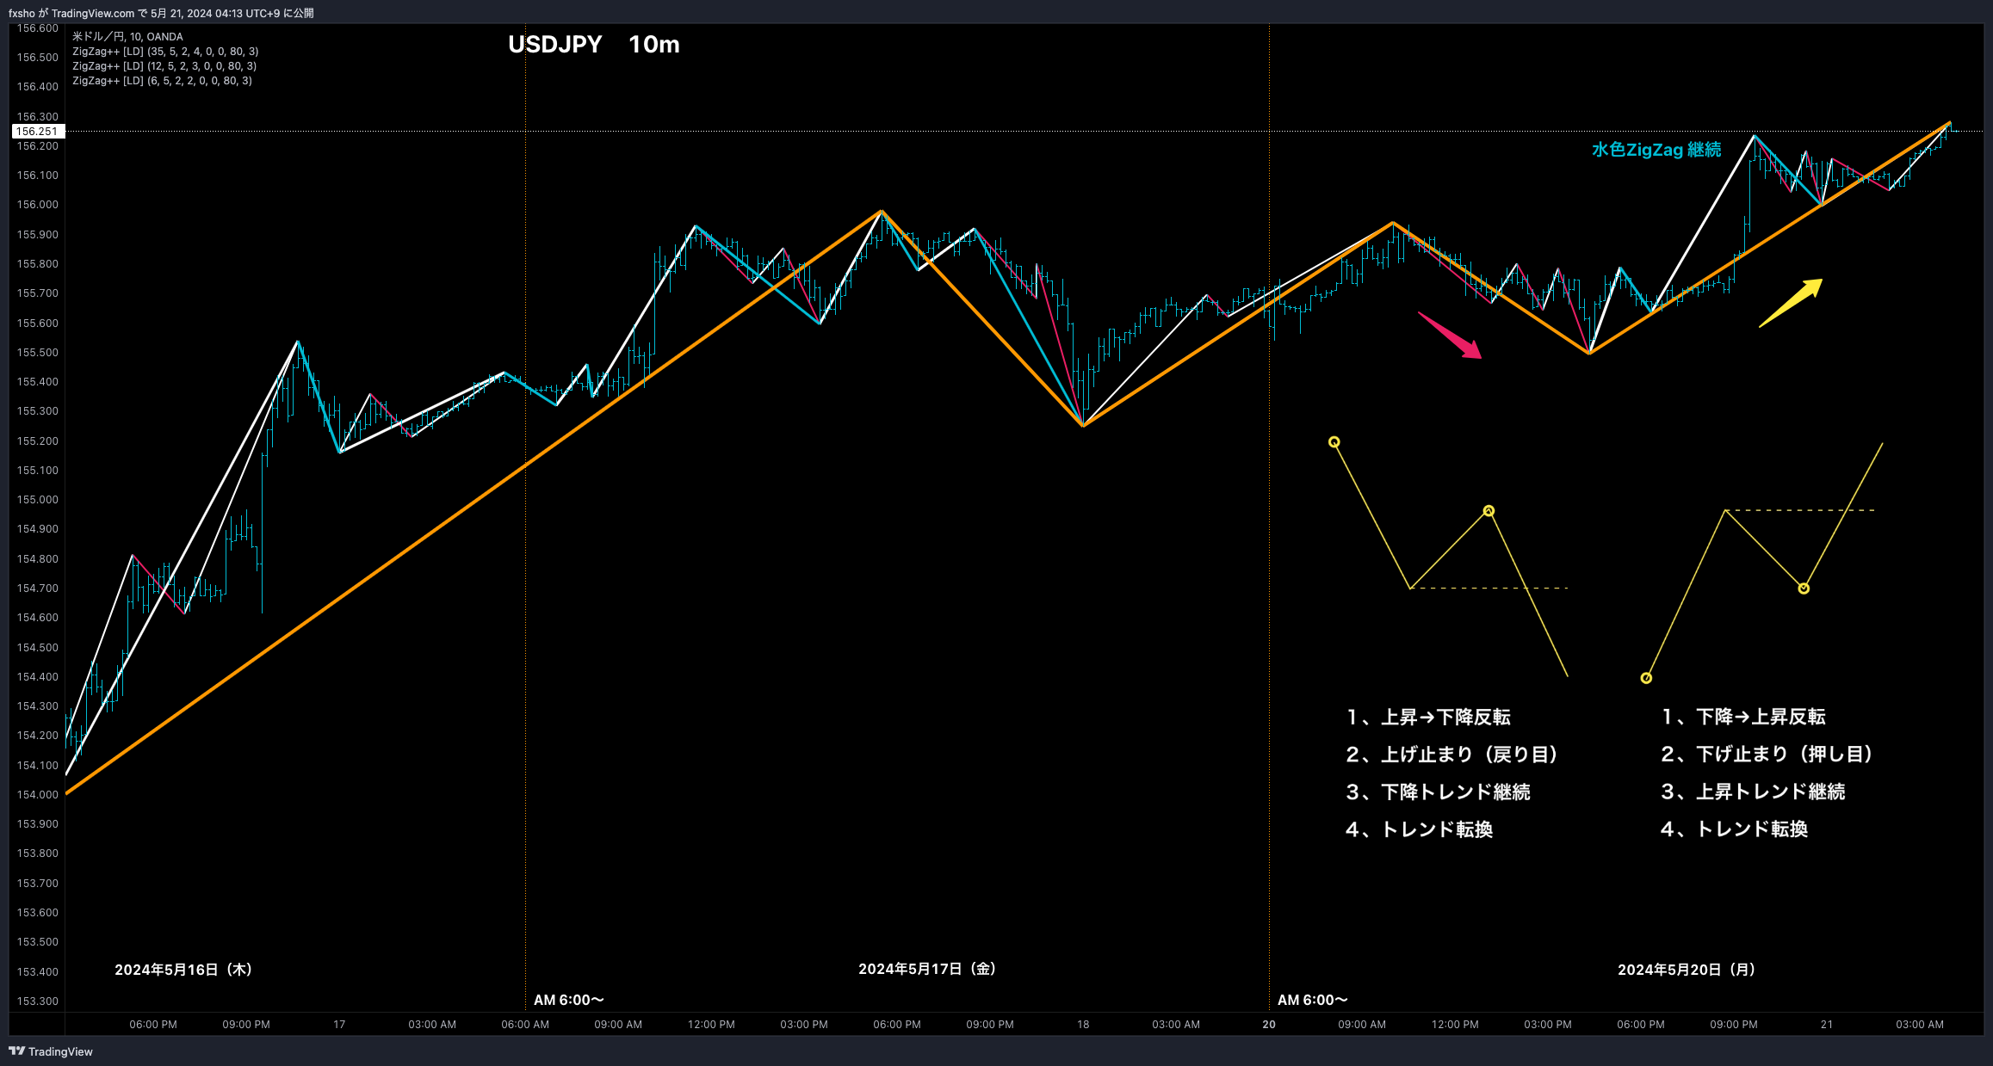
Task: Click the time axis label 21
Action: (x=1827, y=1025)
